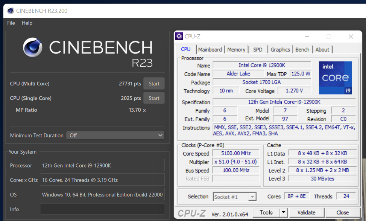Click the Code Name value Alder Lake
The width and height of the screenshot is (366, 221).
(x=238, y=73)
